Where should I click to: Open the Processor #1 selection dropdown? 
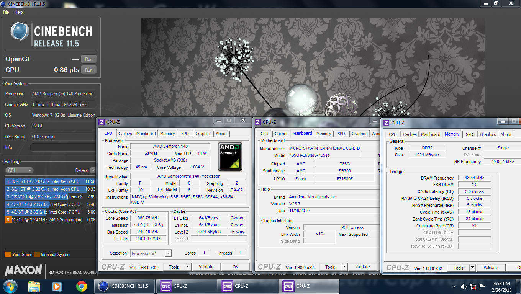pyautogui.click(x=151, y=253)
